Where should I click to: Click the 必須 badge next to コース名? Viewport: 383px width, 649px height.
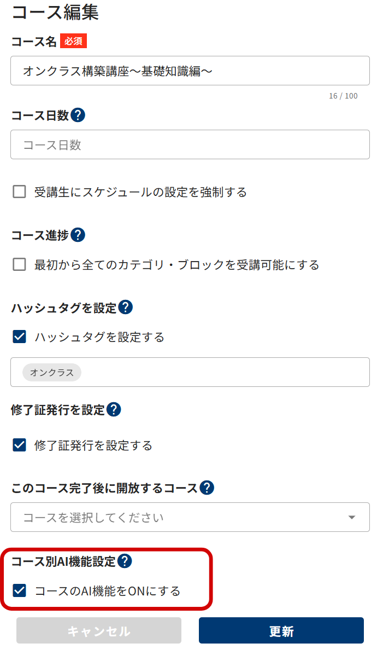[x=74, y=41]
